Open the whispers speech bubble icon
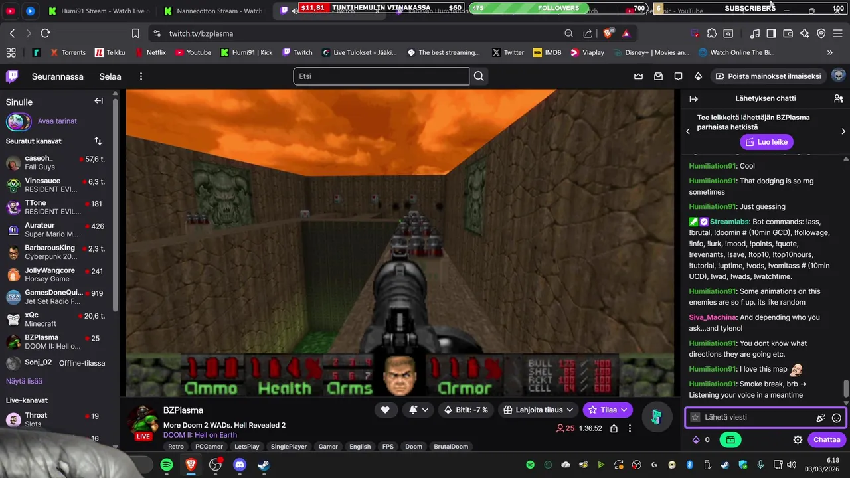Viewport: 850px width, 478px height. [x=678, y=76]
